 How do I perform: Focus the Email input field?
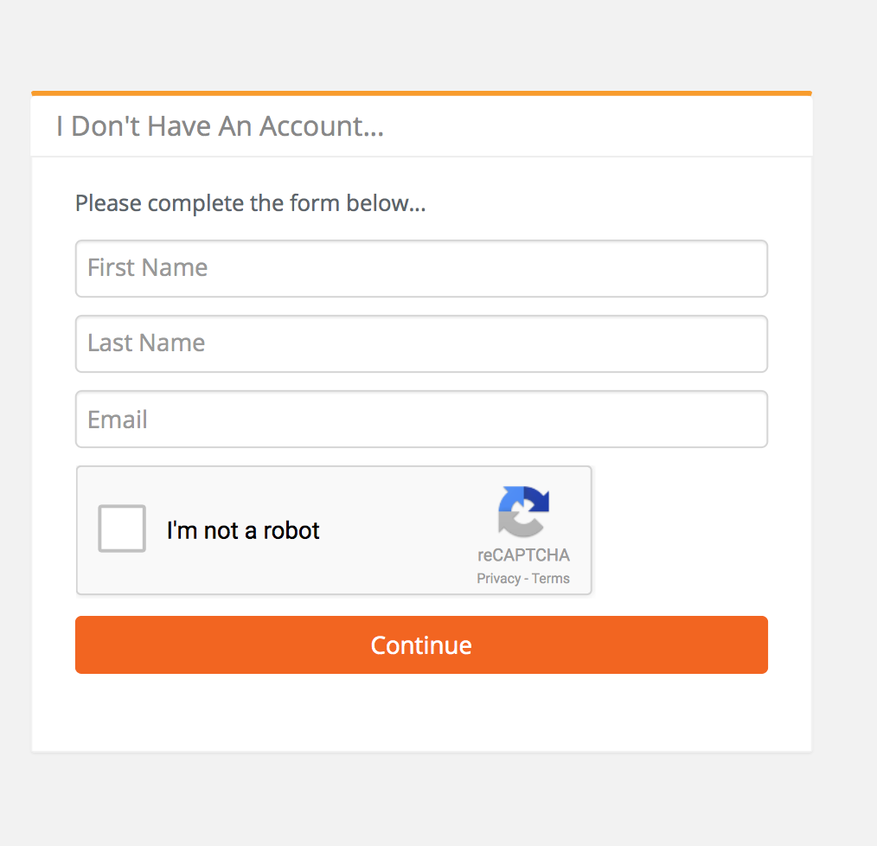coord(421,419)
